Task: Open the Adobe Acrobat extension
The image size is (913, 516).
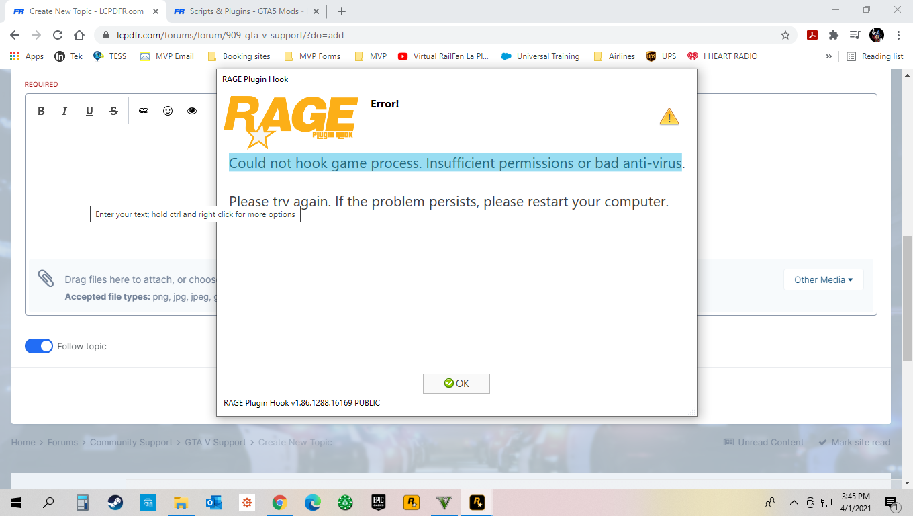Action: [812, 35]
